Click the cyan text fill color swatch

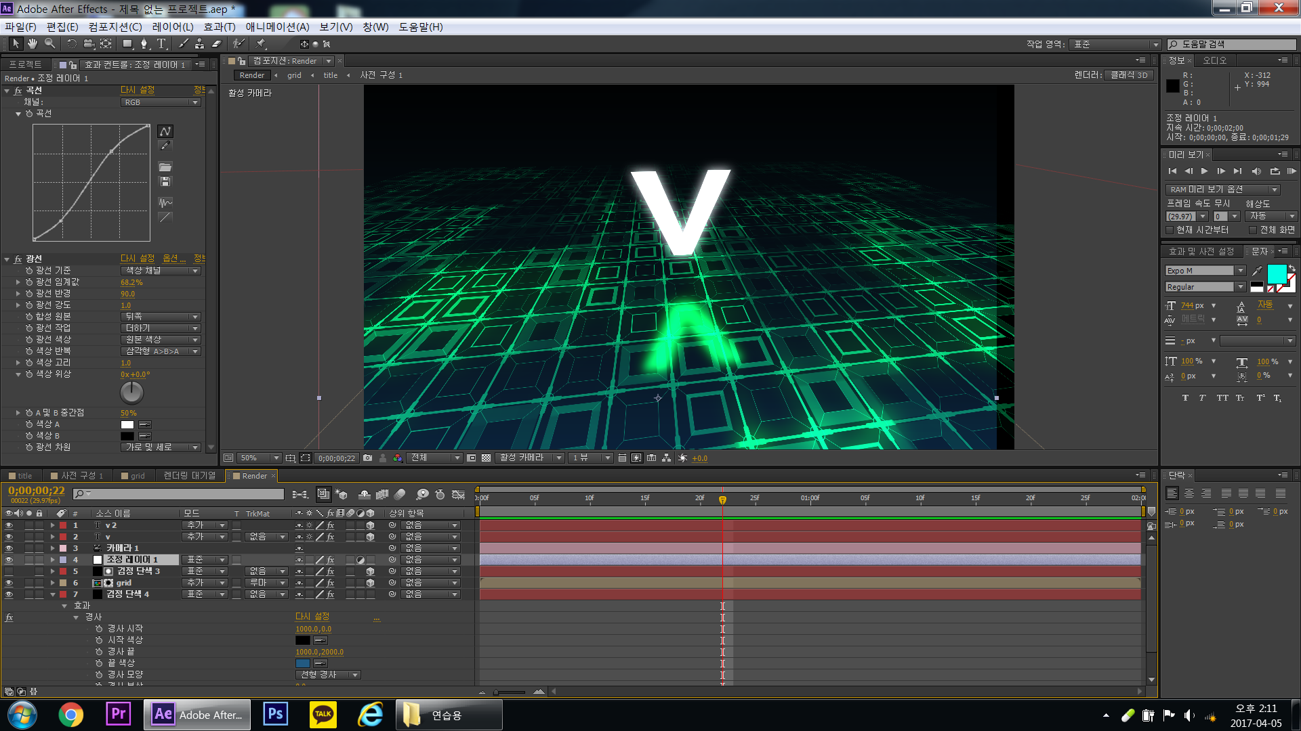(1277, 273)
